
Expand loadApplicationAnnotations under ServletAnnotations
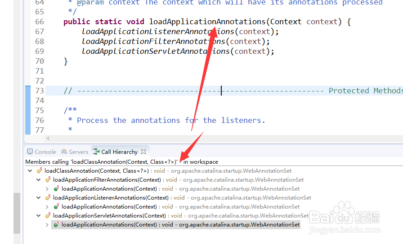coord(47,225)
